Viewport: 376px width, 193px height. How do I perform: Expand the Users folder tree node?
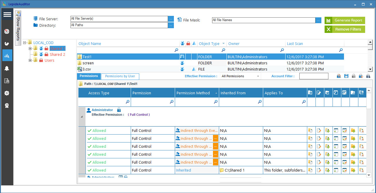(30, 61)
